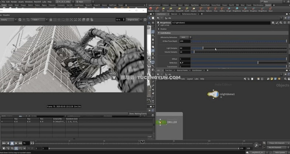Open the Beauty AOV dropdown

click(8, 20)
